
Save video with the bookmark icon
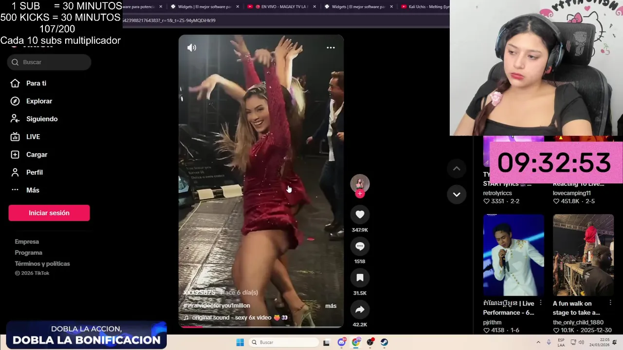360,278
